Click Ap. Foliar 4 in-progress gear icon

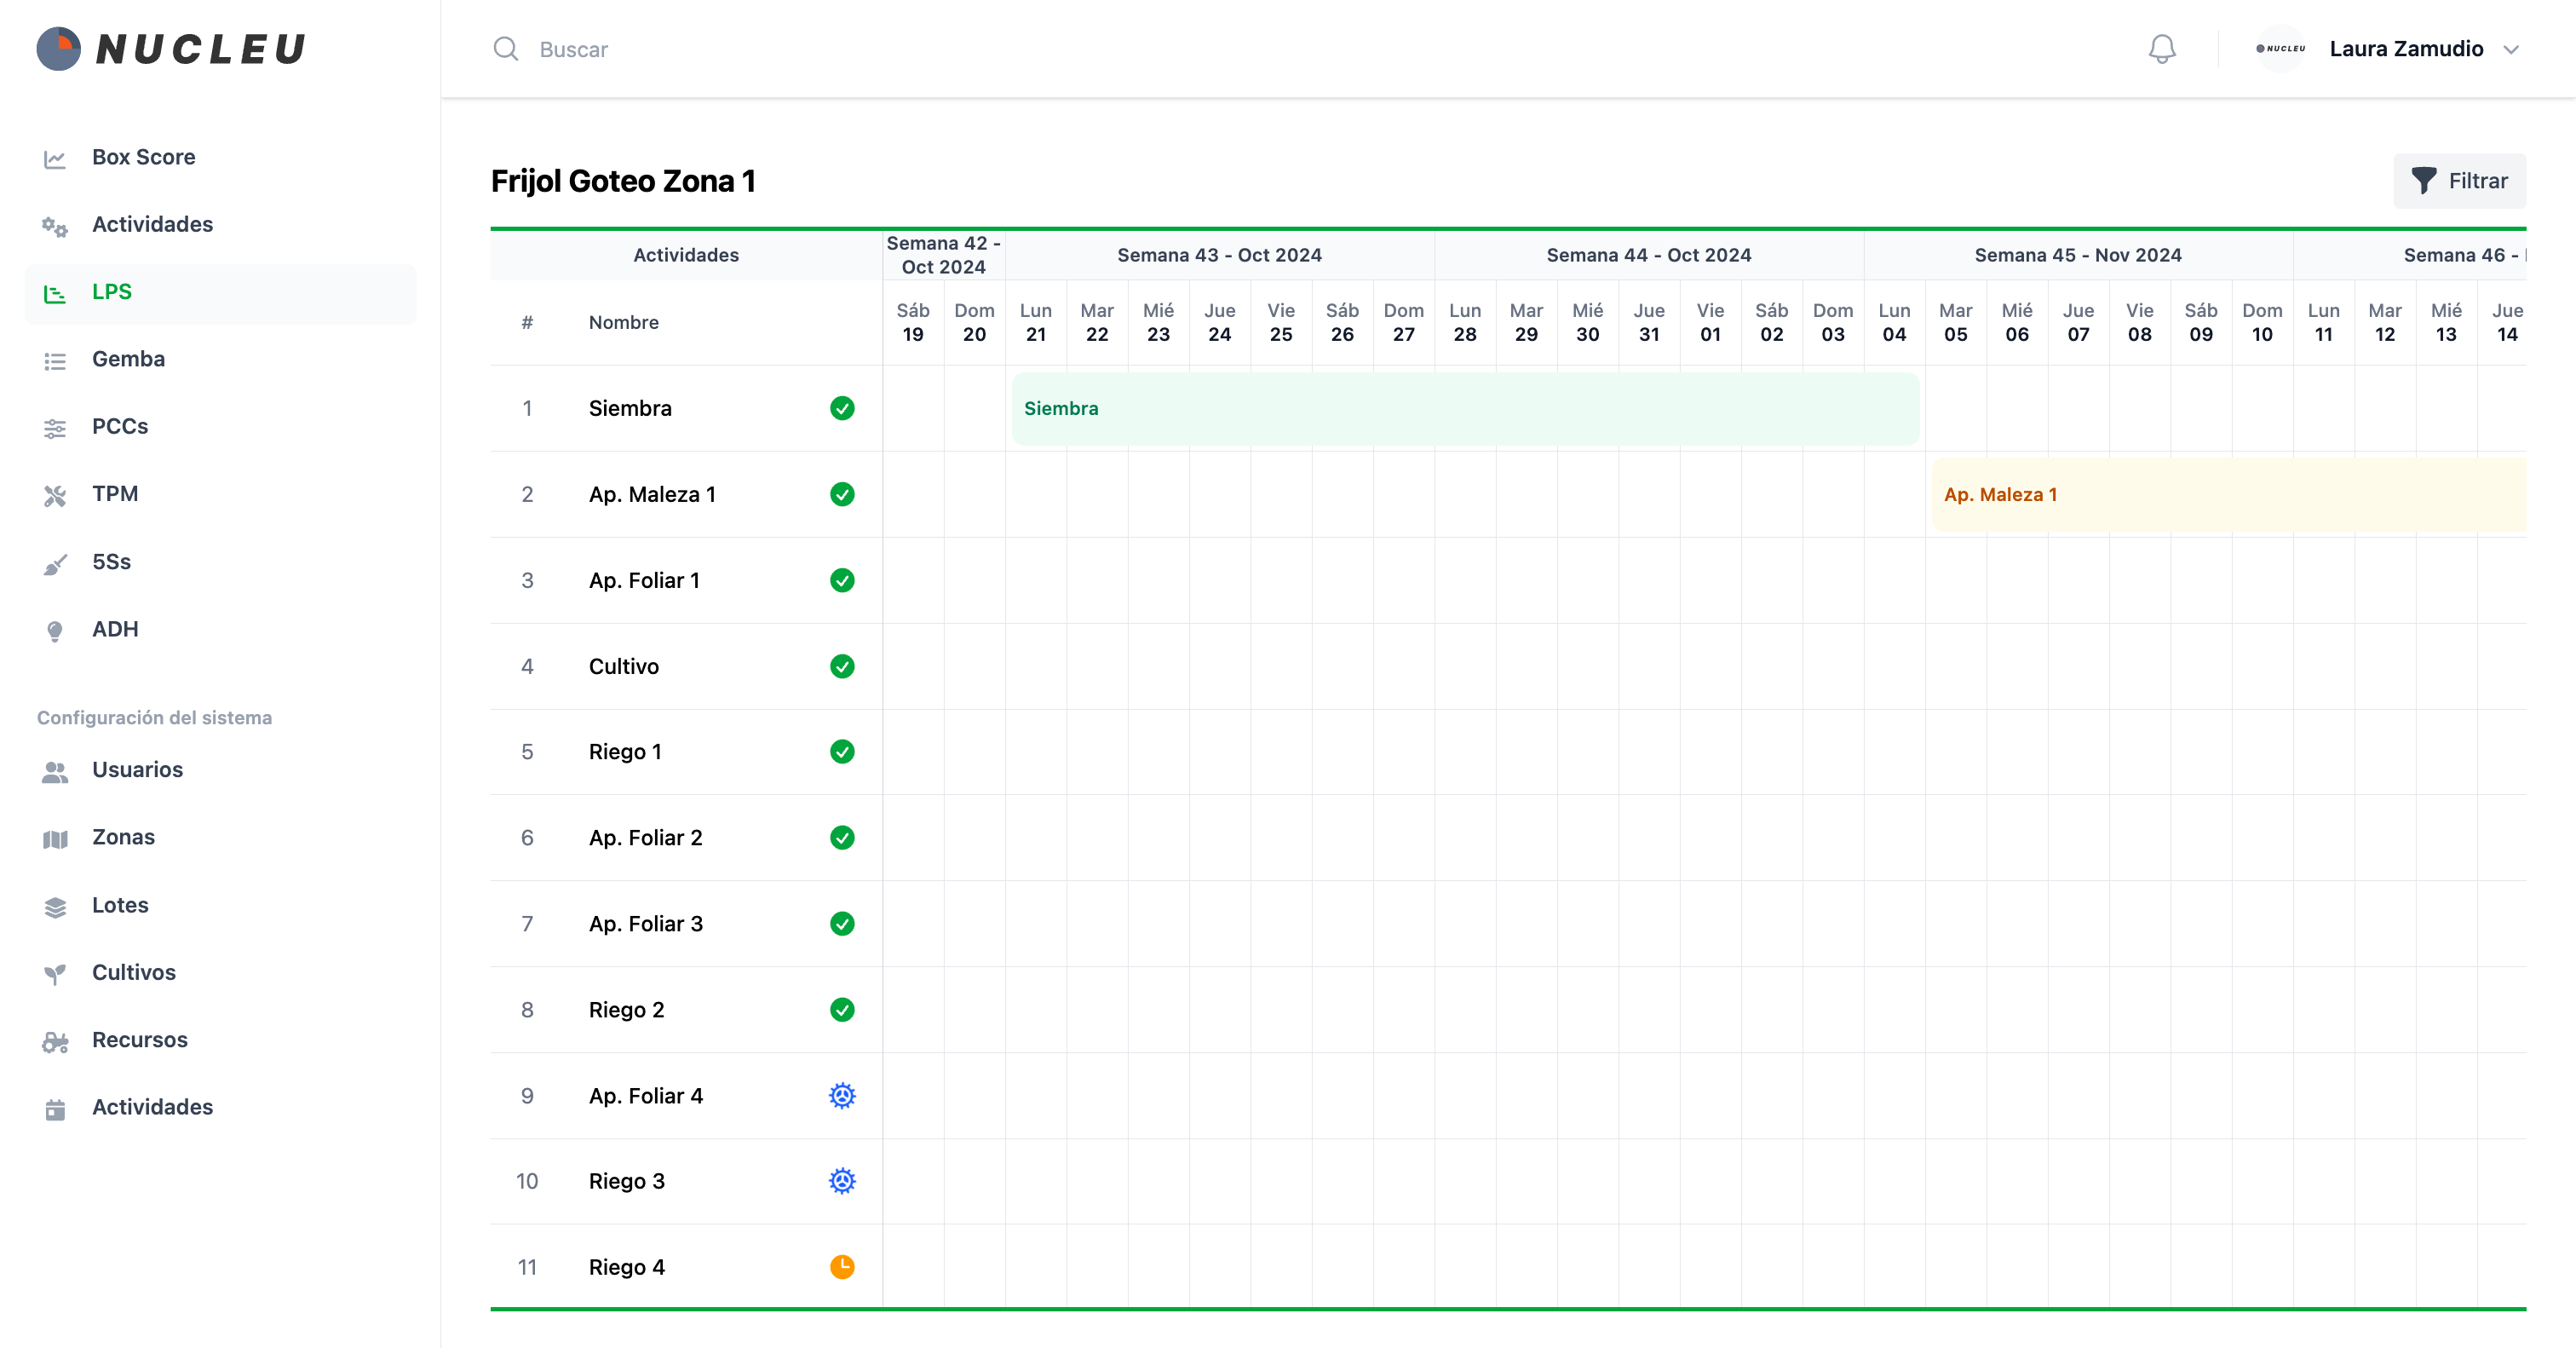[x=842, y=1095]
